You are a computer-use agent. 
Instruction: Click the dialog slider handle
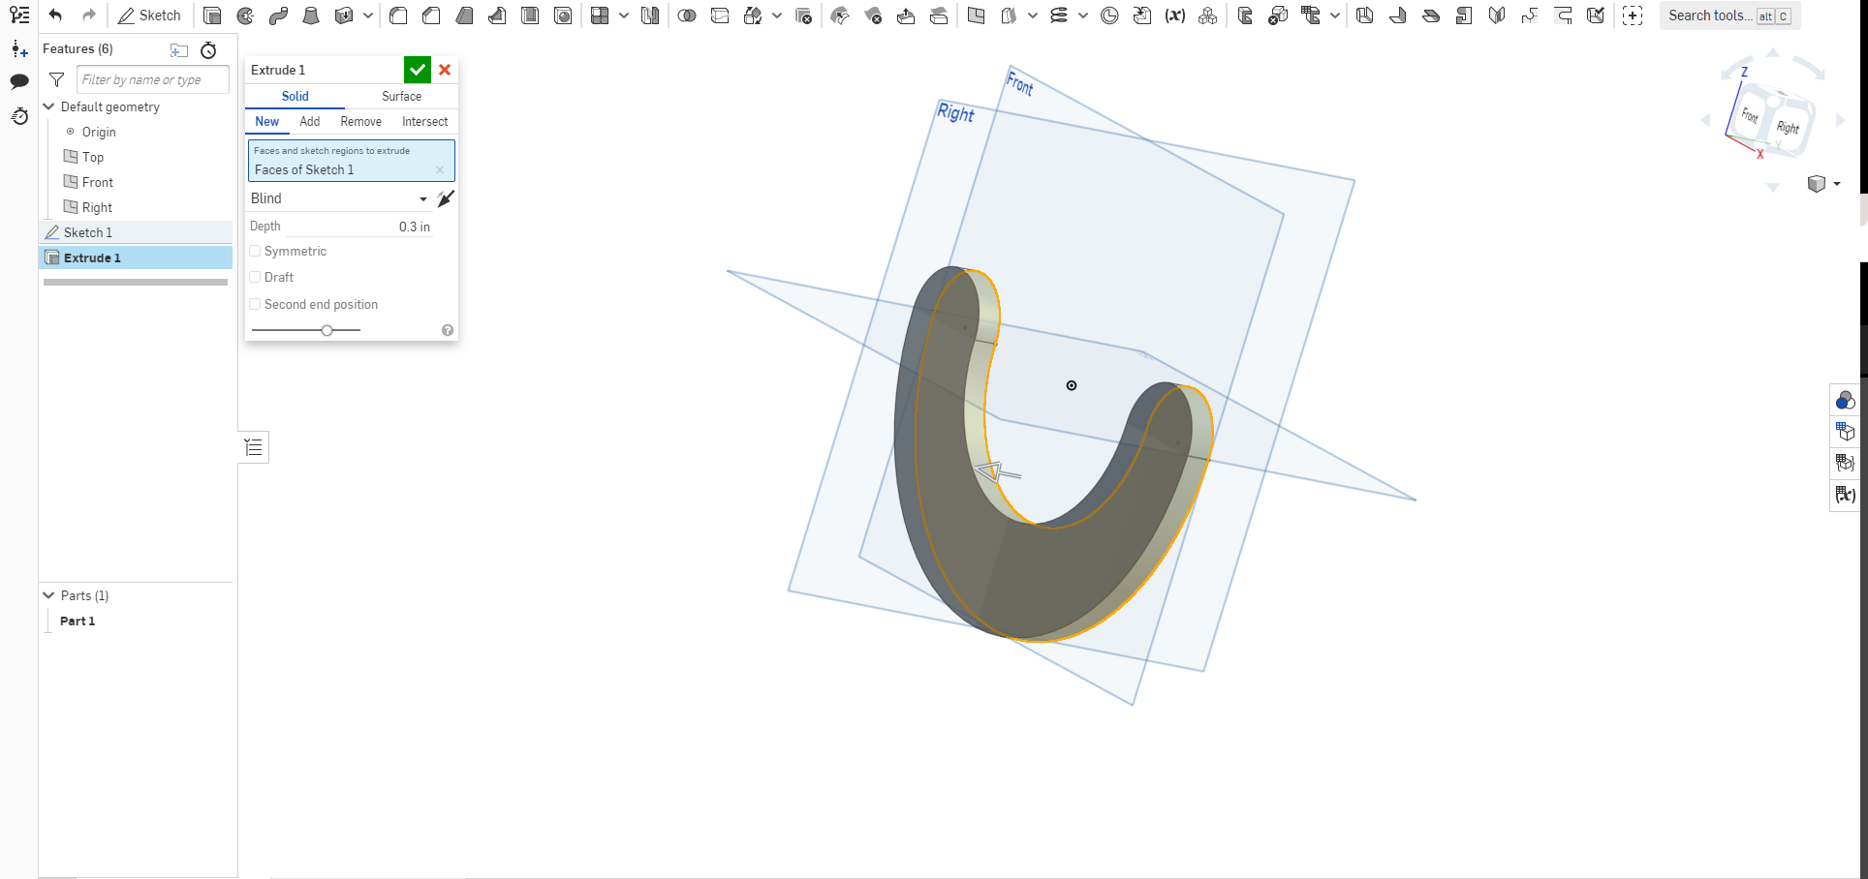tap(327, 330)
